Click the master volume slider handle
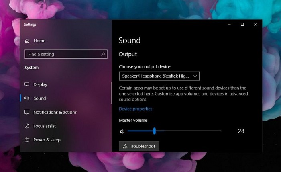281x172 pixels. click(154, 131)
